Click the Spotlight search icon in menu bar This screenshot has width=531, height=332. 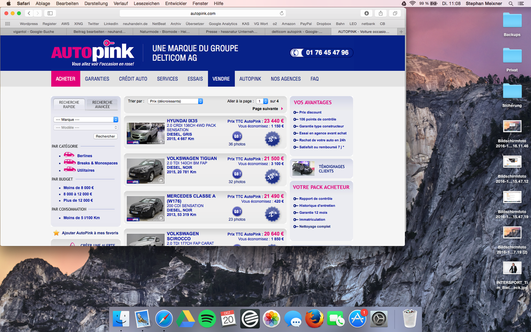click(511, 3)
